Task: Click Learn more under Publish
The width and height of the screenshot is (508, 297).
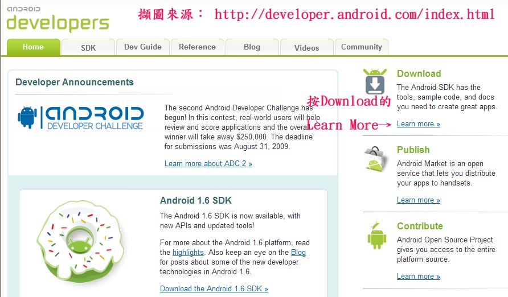Action: click(418, 200)
